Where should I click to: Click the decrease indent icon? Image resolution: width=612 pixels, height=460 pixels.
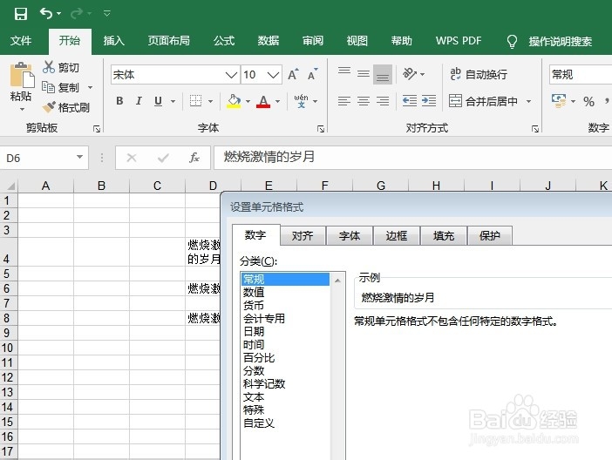coord(410,101)
